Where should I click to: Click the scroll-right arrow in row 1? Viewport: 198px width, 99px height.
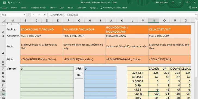(19, 24)
